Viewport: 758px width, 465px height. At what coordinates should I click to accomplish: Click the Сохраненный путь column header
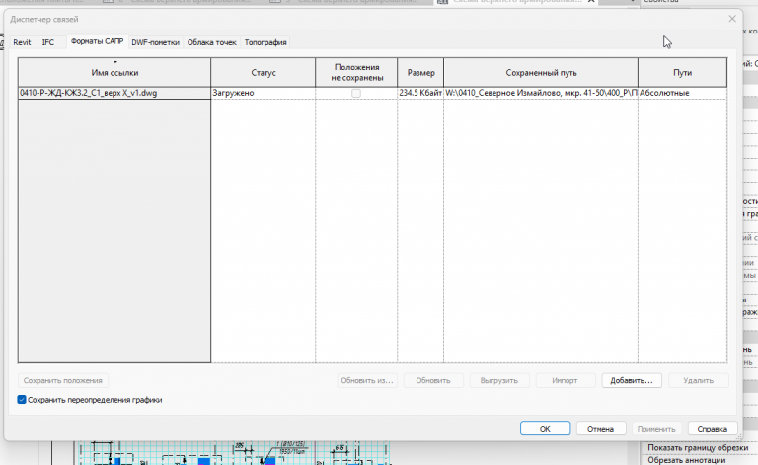tap(541, 72)
